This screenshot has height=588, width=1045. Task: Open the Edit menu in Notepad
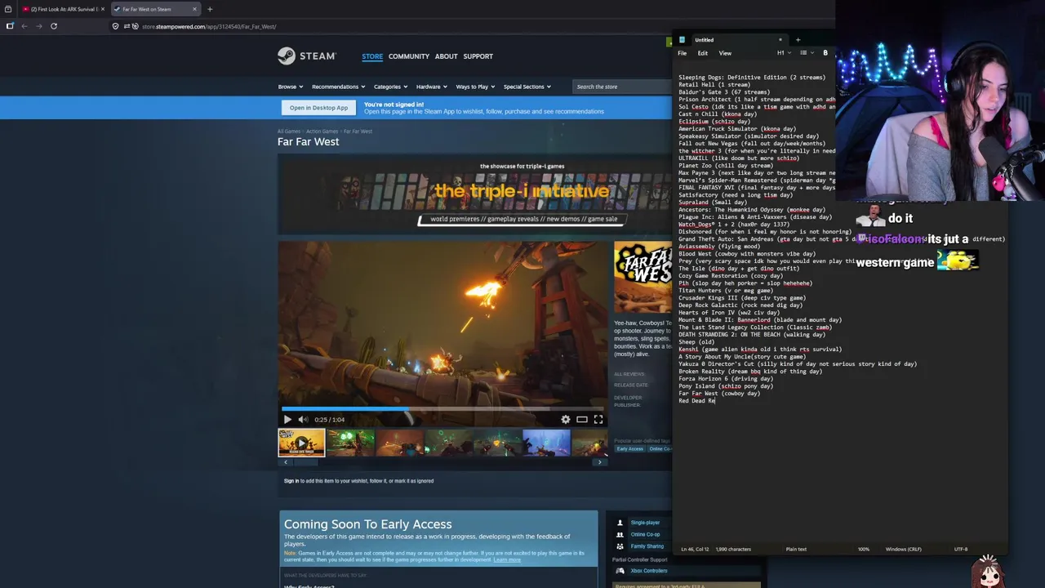click(703, 53)
